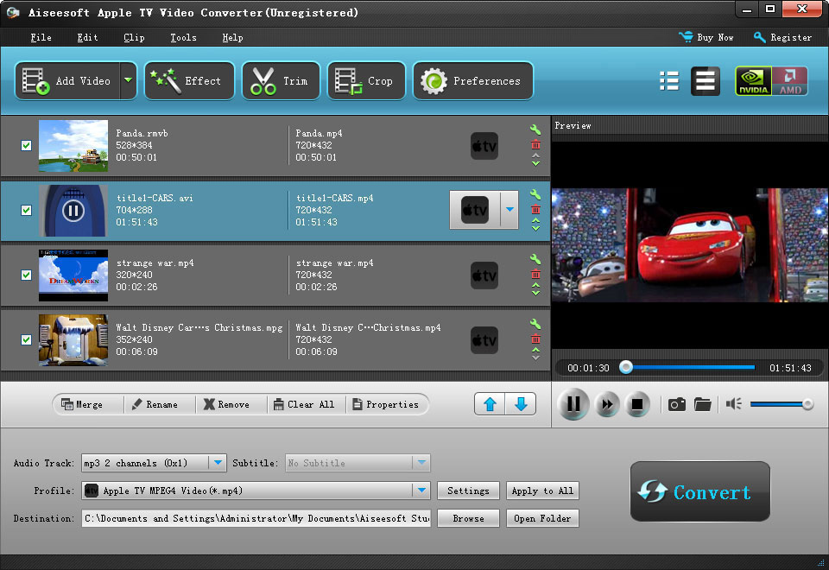This screenshot has width=829, height=570.
Task: Click Walt Disney Christmas trash icon
Action: point(535,339)
